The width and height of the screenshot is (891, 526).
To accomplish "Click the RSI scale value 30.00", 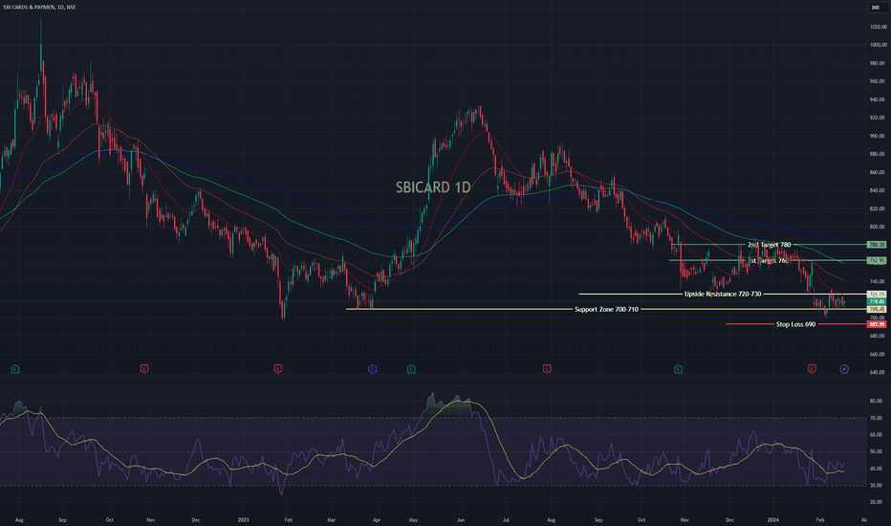I will 876,486.
